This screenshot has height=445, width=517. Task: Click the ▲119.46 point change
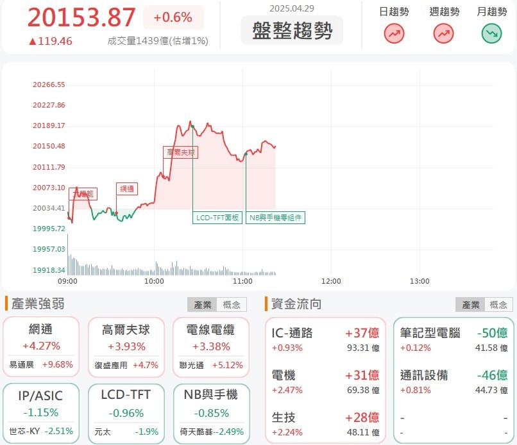tap(51, 41)
